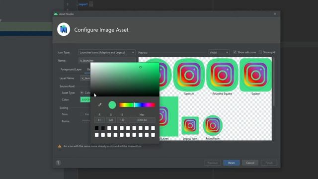Screen dimensions: 318x179
Task: Click the round current color preview
Action: coord(112,105)
